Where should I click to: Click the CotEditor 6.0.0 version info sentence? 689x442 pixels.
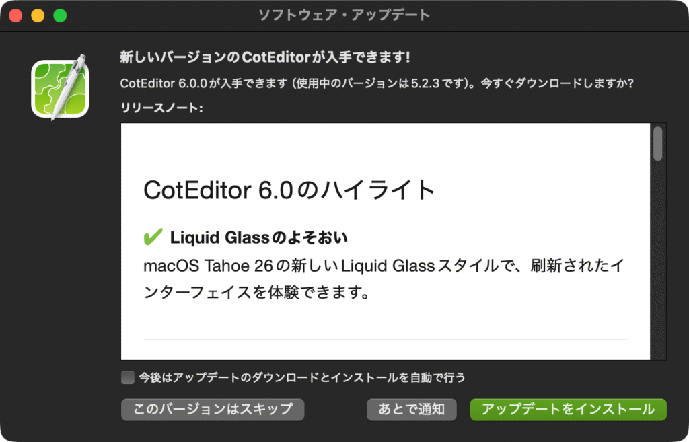[x=377, y=83]
